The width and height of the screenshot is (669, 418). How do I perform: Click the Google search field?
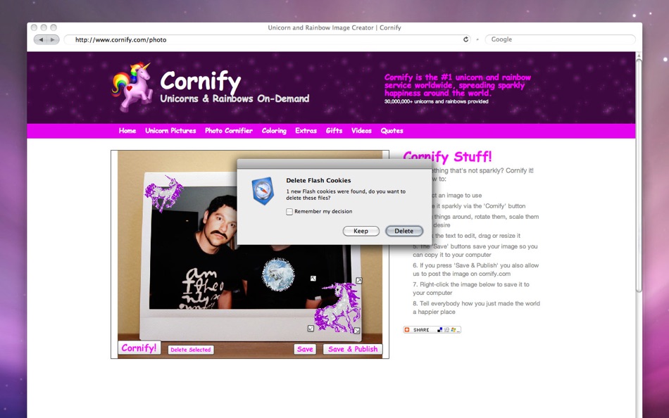[x=561, y=39]
